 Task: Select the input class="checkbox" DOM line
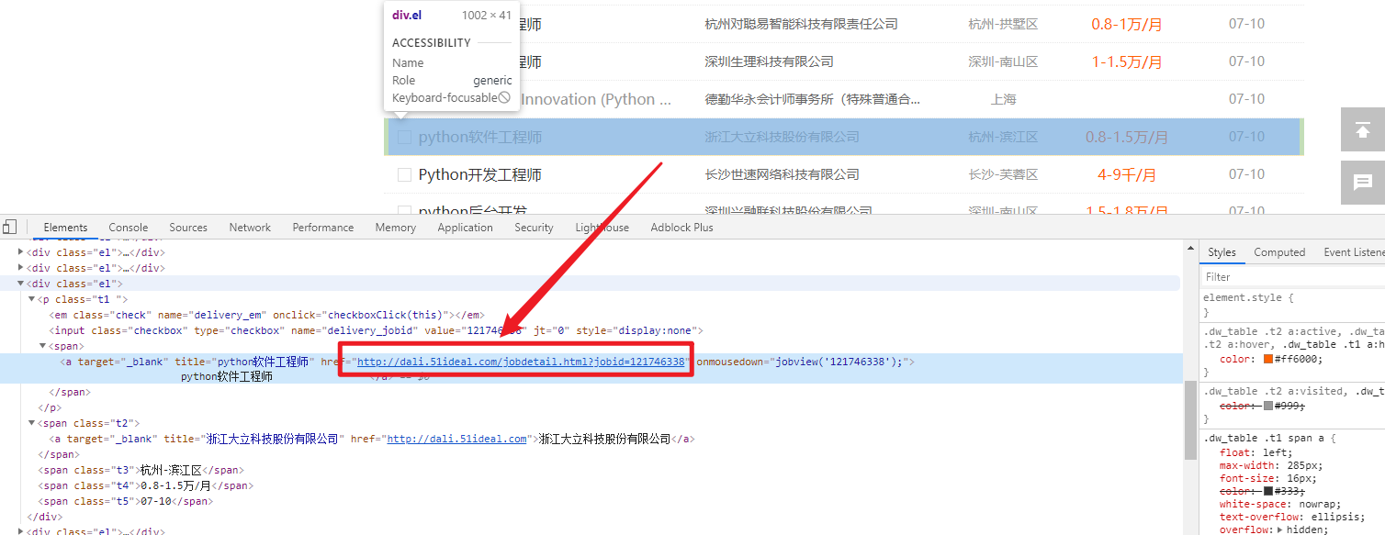[376, 330]
